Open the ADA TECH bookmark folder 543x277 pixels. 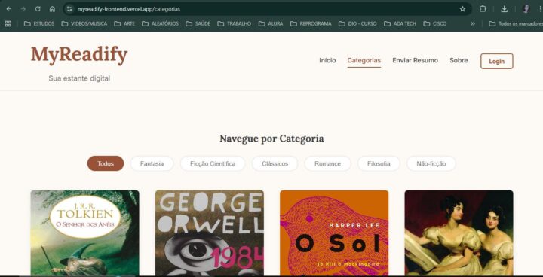400,23
